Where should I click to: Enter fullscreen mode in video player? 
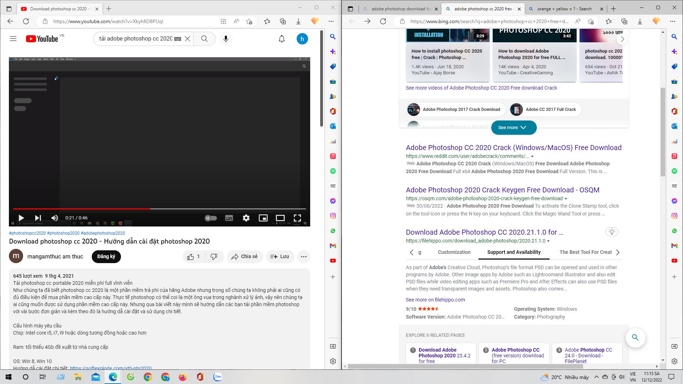tap(297, 218)
